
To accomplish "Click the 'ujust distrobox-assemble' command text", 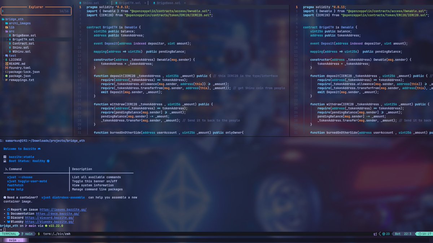I will pos(63,197).
